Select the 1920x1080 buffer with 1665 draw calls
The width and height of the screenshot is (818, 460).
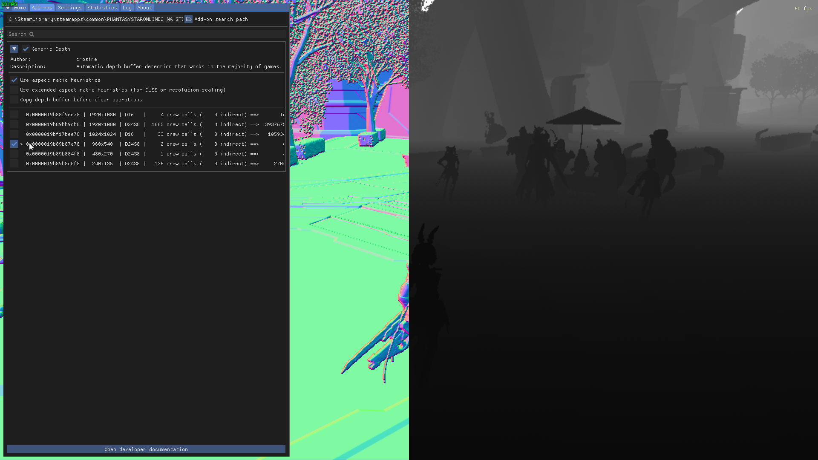pyautogui.click(x=14, y=124)
